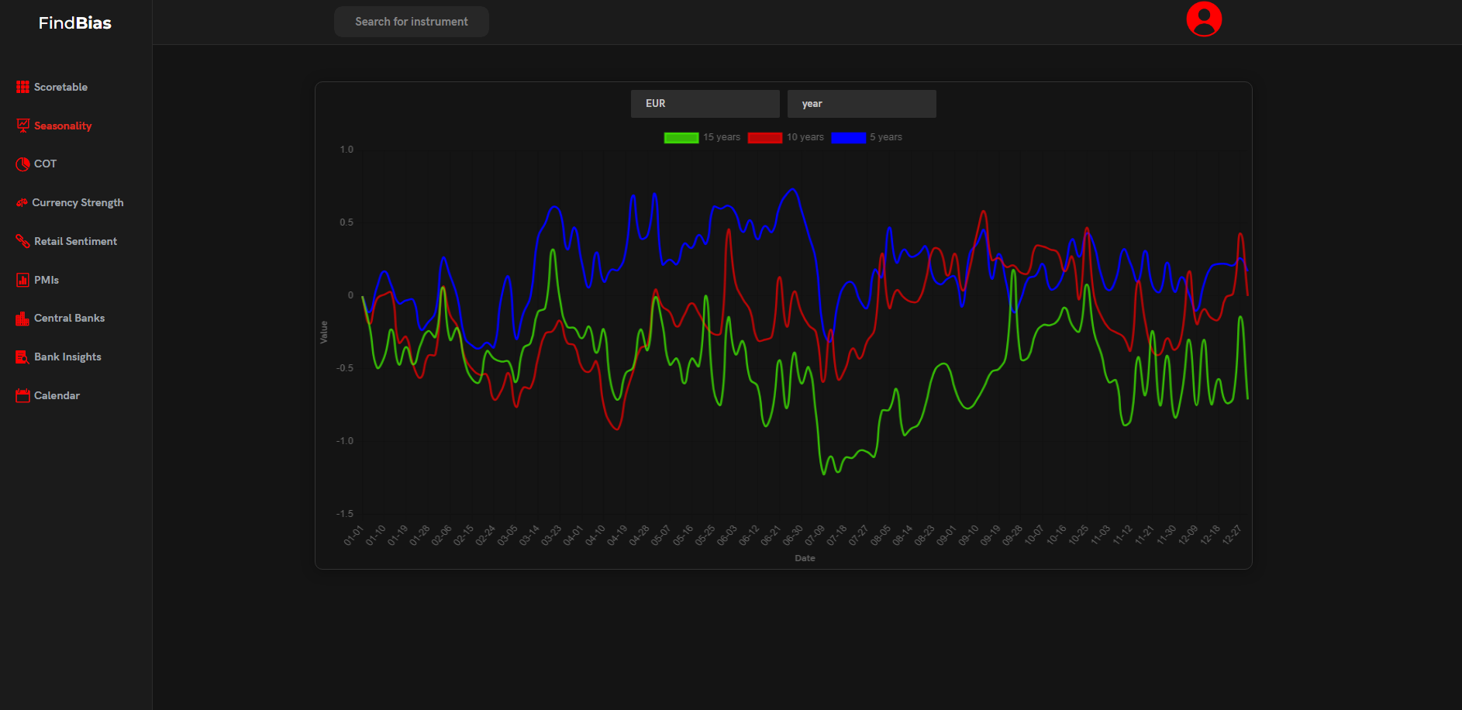Toggle the 15 years series label
1462x710 pixels.
tap(721, 137)
